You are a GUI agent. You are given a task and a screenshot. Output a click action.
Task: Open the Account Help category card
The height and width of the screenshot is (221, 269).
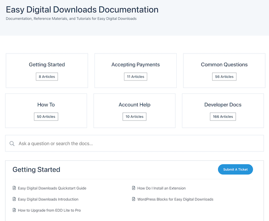(134, 111)
